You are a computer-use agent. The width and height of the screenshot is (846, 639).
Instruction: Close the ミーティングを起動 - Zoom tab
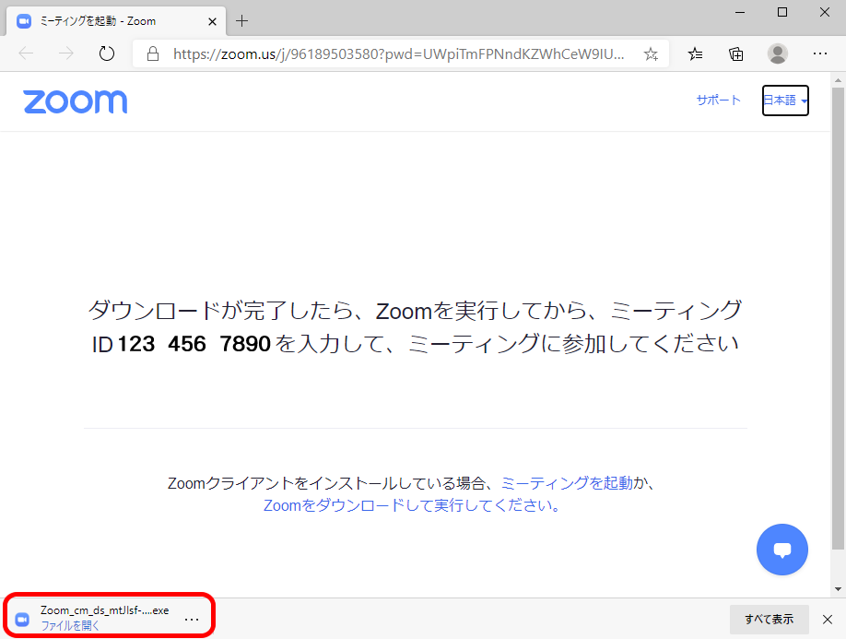tap(212, 21)
